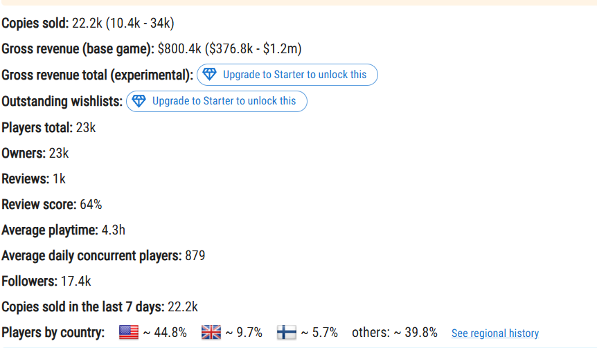Click the Average playtime 4.3h value
597x348 pixels.
pos(113,230)
